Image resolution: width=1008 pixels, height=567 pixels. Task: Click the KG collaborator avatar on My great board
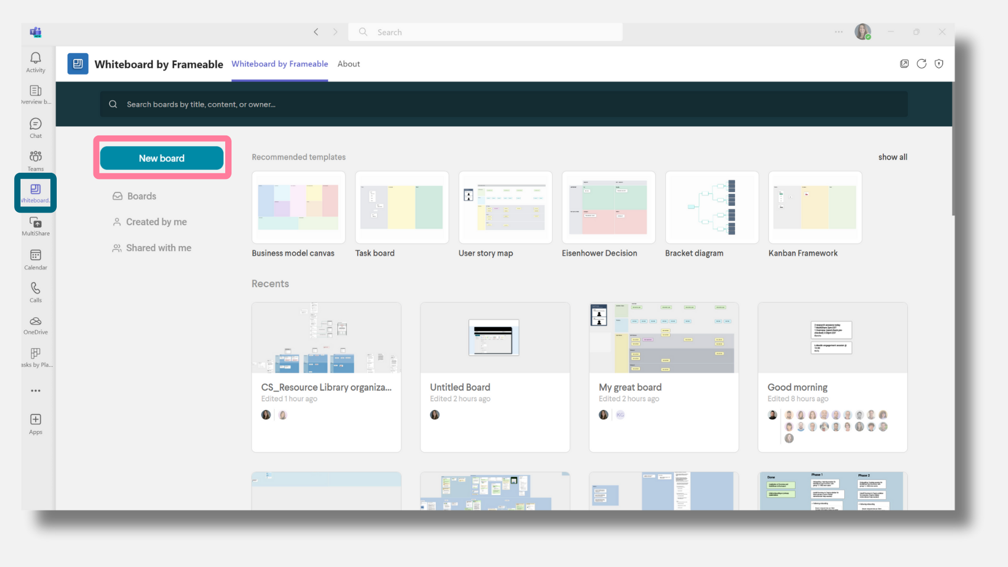(x=620, y=415)
